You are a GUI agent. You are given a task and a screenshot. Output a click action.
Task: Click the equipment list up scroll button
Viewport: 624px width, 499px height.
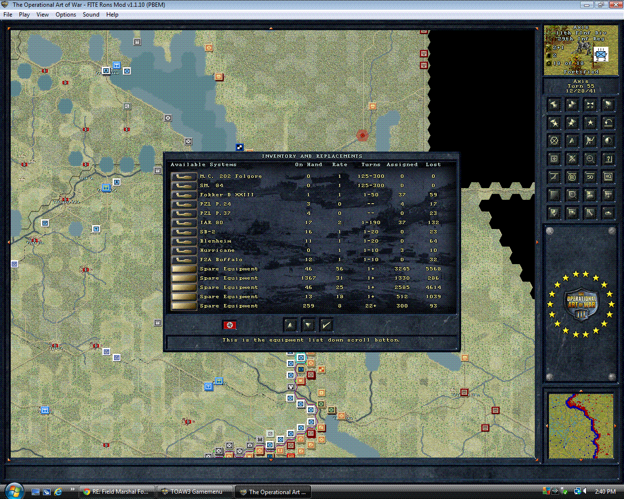tap(290, 325)
